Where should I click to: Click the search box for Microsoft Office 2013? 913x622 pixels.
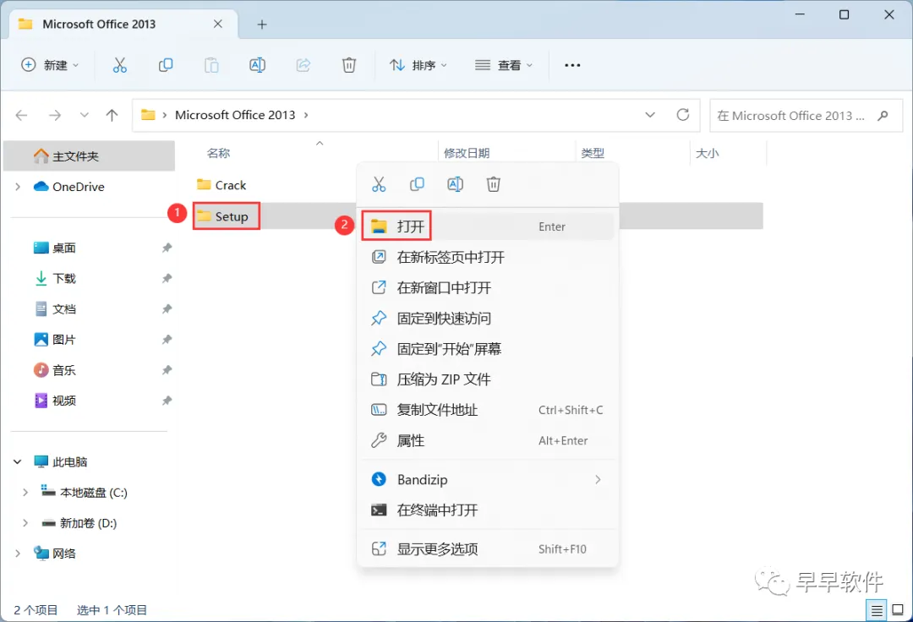point(806,115)
